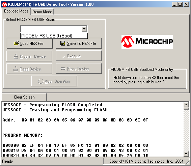Click the Clear Screen button

pos(24,97)
